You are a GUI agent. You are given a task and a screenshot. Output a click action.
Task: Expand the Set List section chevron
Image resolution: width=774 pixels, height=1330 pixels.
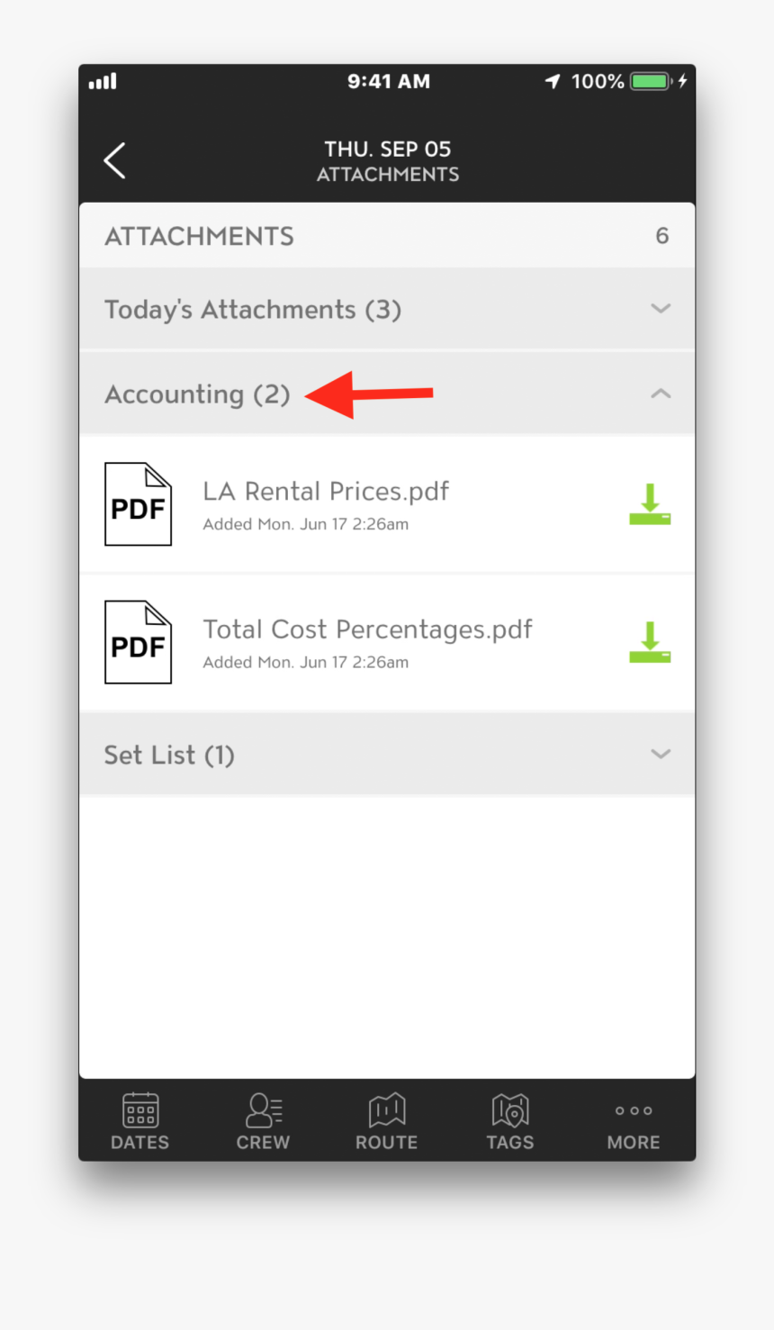tap(661, 754)
